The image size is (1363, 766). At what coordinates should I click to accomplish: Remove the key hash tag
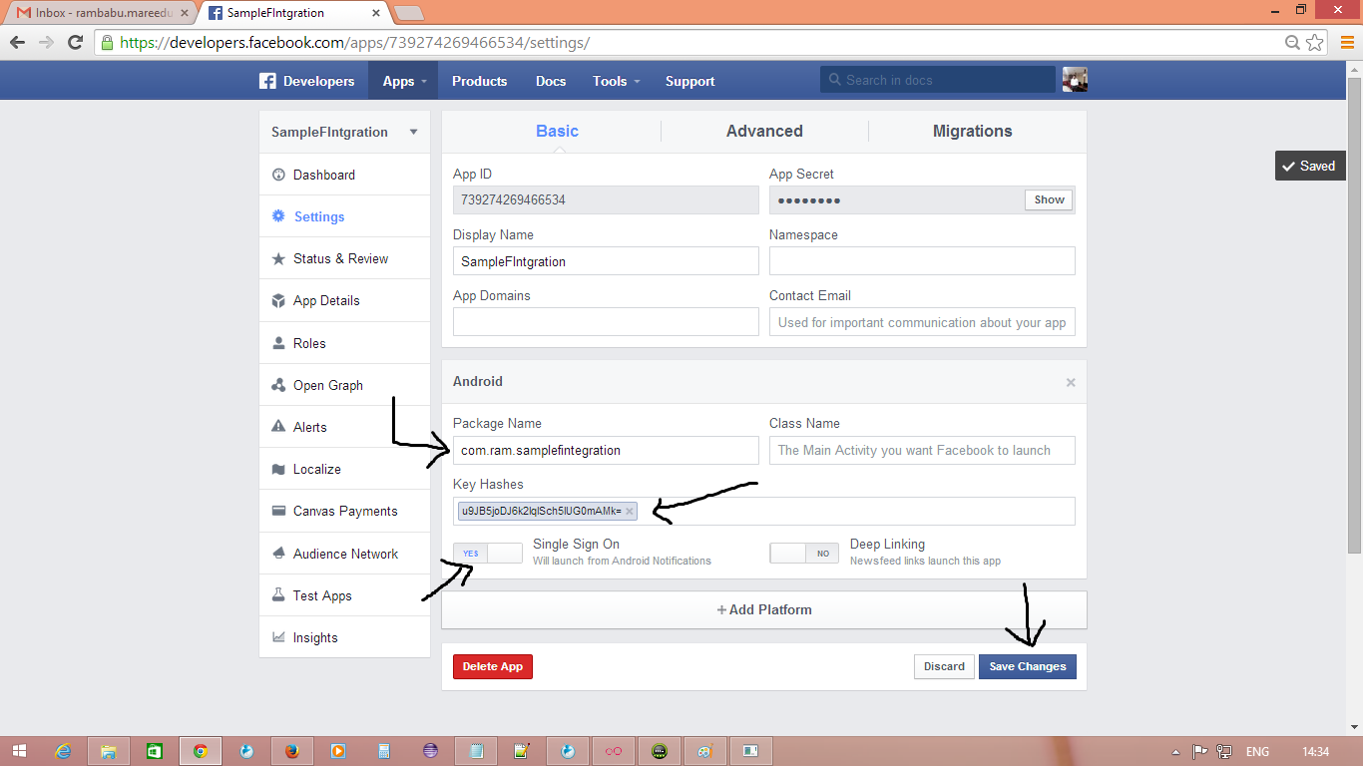coord(630,512)
